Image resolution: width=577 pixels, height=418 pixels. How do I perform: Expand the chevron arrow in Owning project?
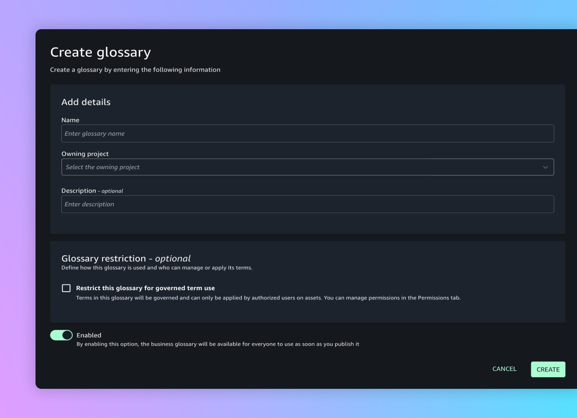545,167
